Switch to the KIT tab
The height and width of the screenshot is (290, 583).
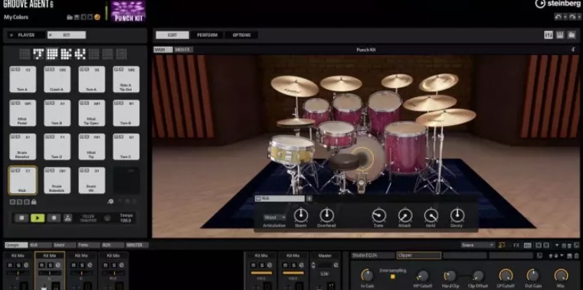[67, 35]
